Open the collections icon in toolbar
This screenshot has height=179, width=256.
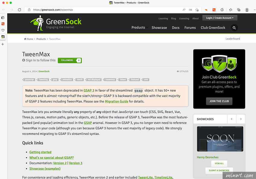pos(239,10)
